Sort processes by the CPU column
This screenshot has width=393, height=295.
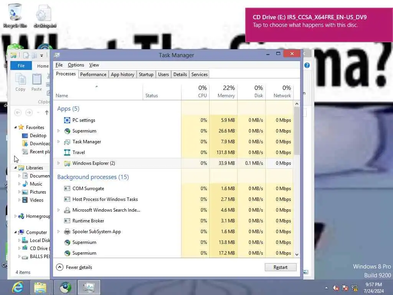(x=195, y=91)
